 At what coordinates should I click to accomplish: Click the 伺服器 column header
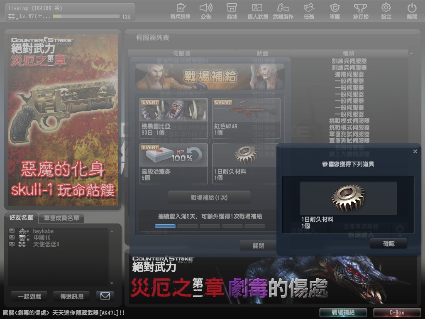182,53
